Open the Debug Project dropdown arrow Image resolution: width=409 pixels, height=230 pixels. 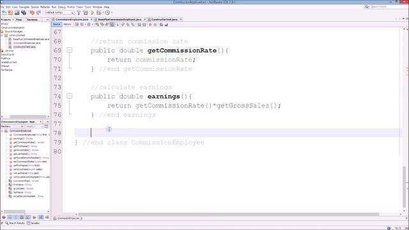click(x=103, y=13)
